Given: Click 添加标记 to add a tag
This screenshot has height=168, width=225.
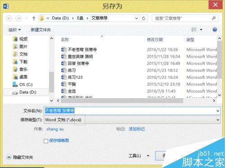Looking at the screenshot, I should 137,129.
